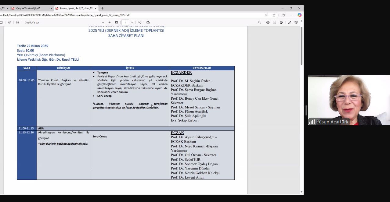
Task: Switch to Çalışma Yönetmeliği.pdf tab
Action: click(30, 8)
